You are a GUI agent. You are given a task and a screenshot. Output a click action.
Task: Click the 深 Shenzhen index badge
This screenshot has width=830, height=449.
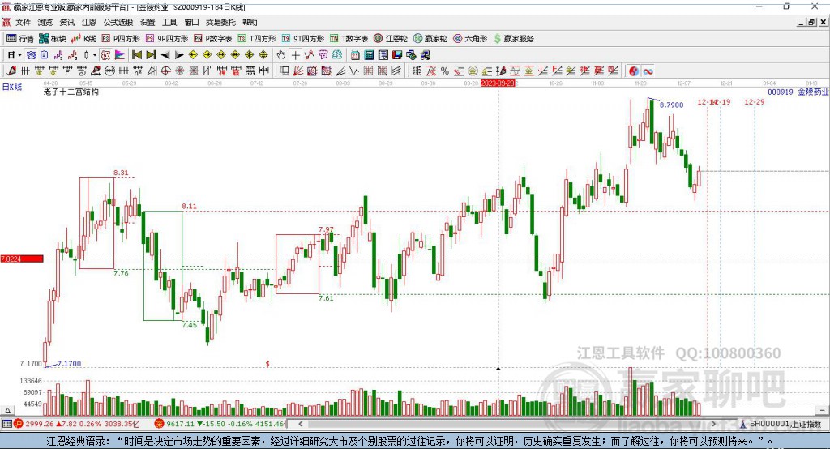pyautogui.click(x=160, y=424)
